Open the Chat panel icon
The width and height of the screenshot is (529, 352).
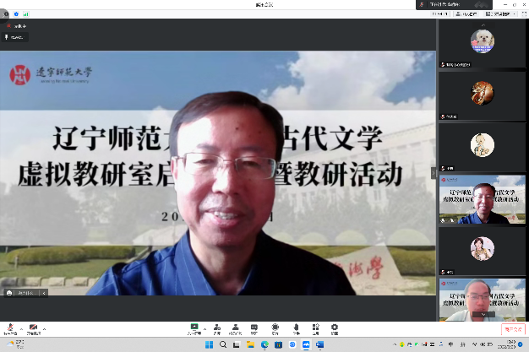[x=254, y=327]
